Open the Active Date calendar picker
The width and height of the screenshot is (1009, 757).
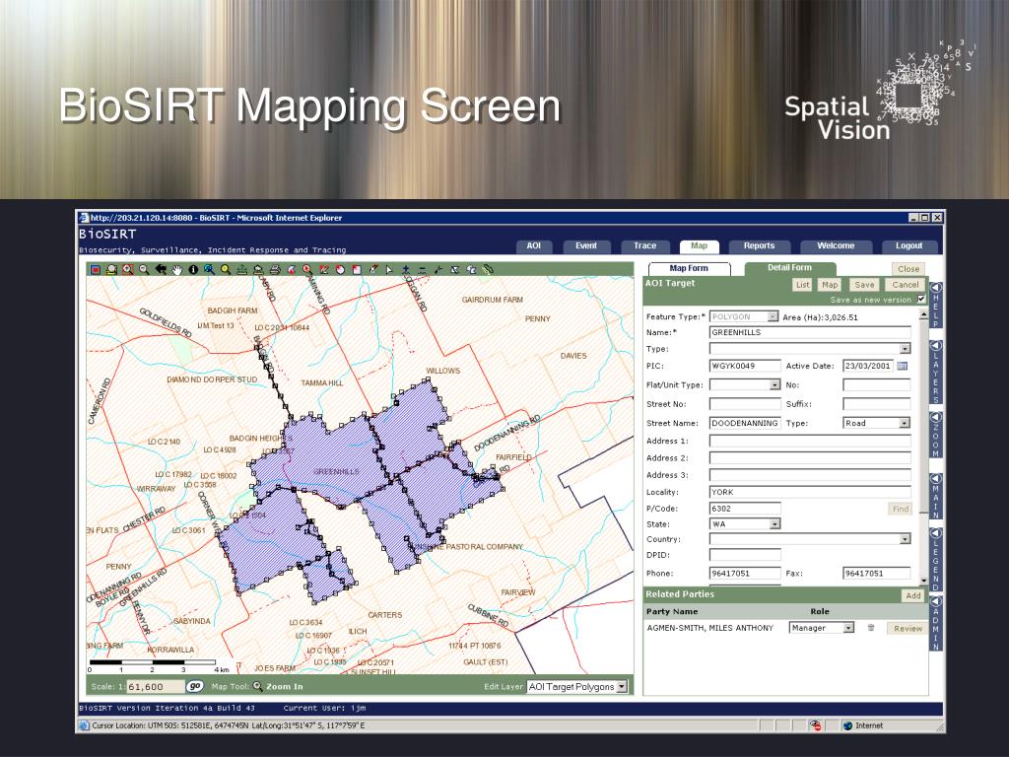pyautogui.click(x=903, y=366)
